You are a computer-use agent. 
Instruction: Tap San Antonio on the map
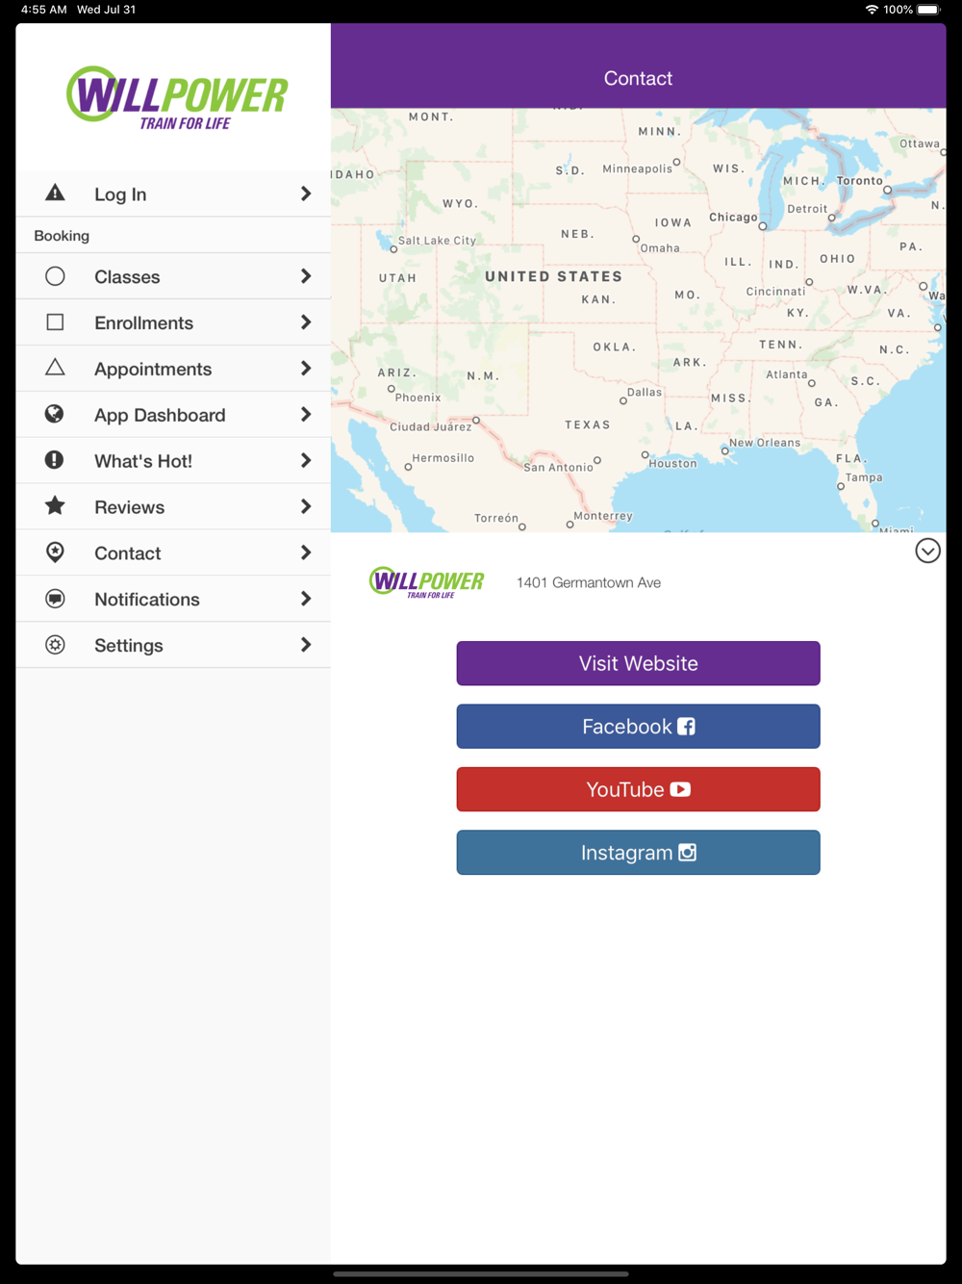pos(558,467)
